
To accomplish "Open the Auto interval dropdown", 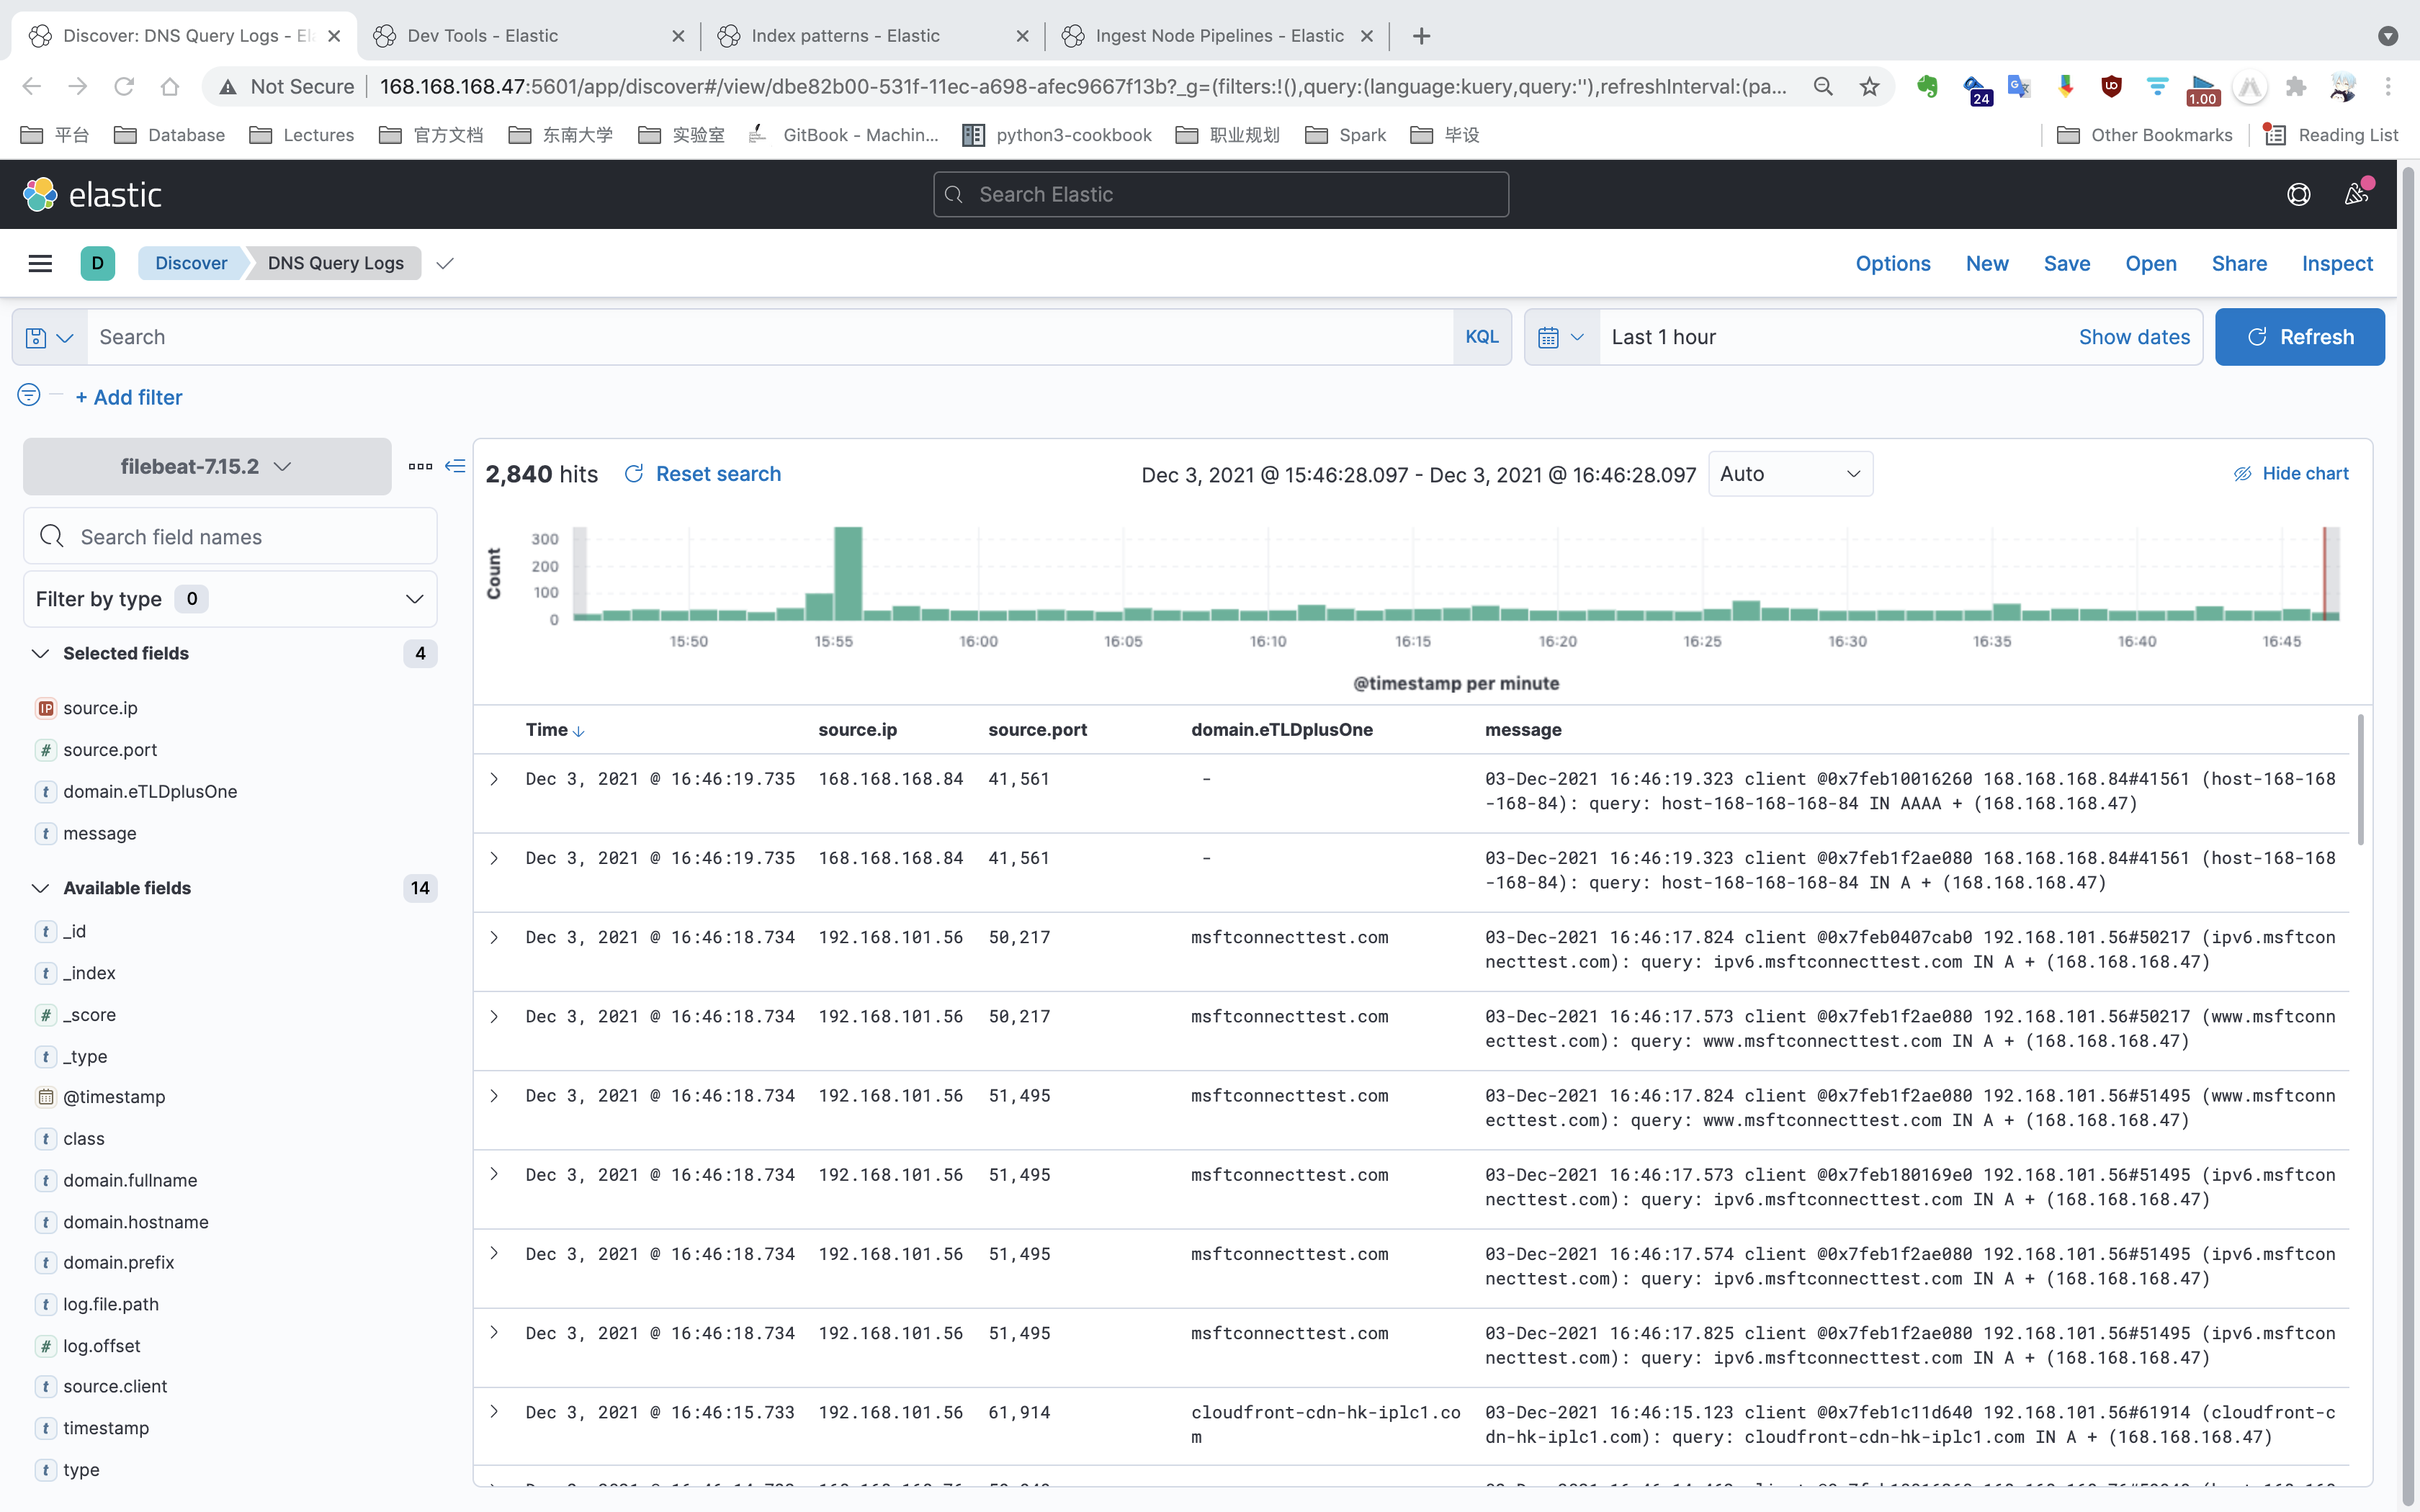I will 1789,474.
